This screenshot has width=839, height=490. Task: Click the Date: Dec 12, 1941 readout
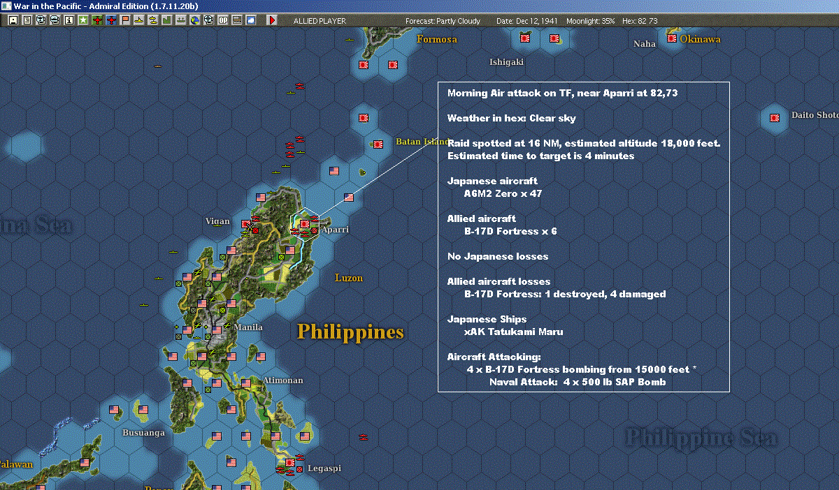(526, 21)
